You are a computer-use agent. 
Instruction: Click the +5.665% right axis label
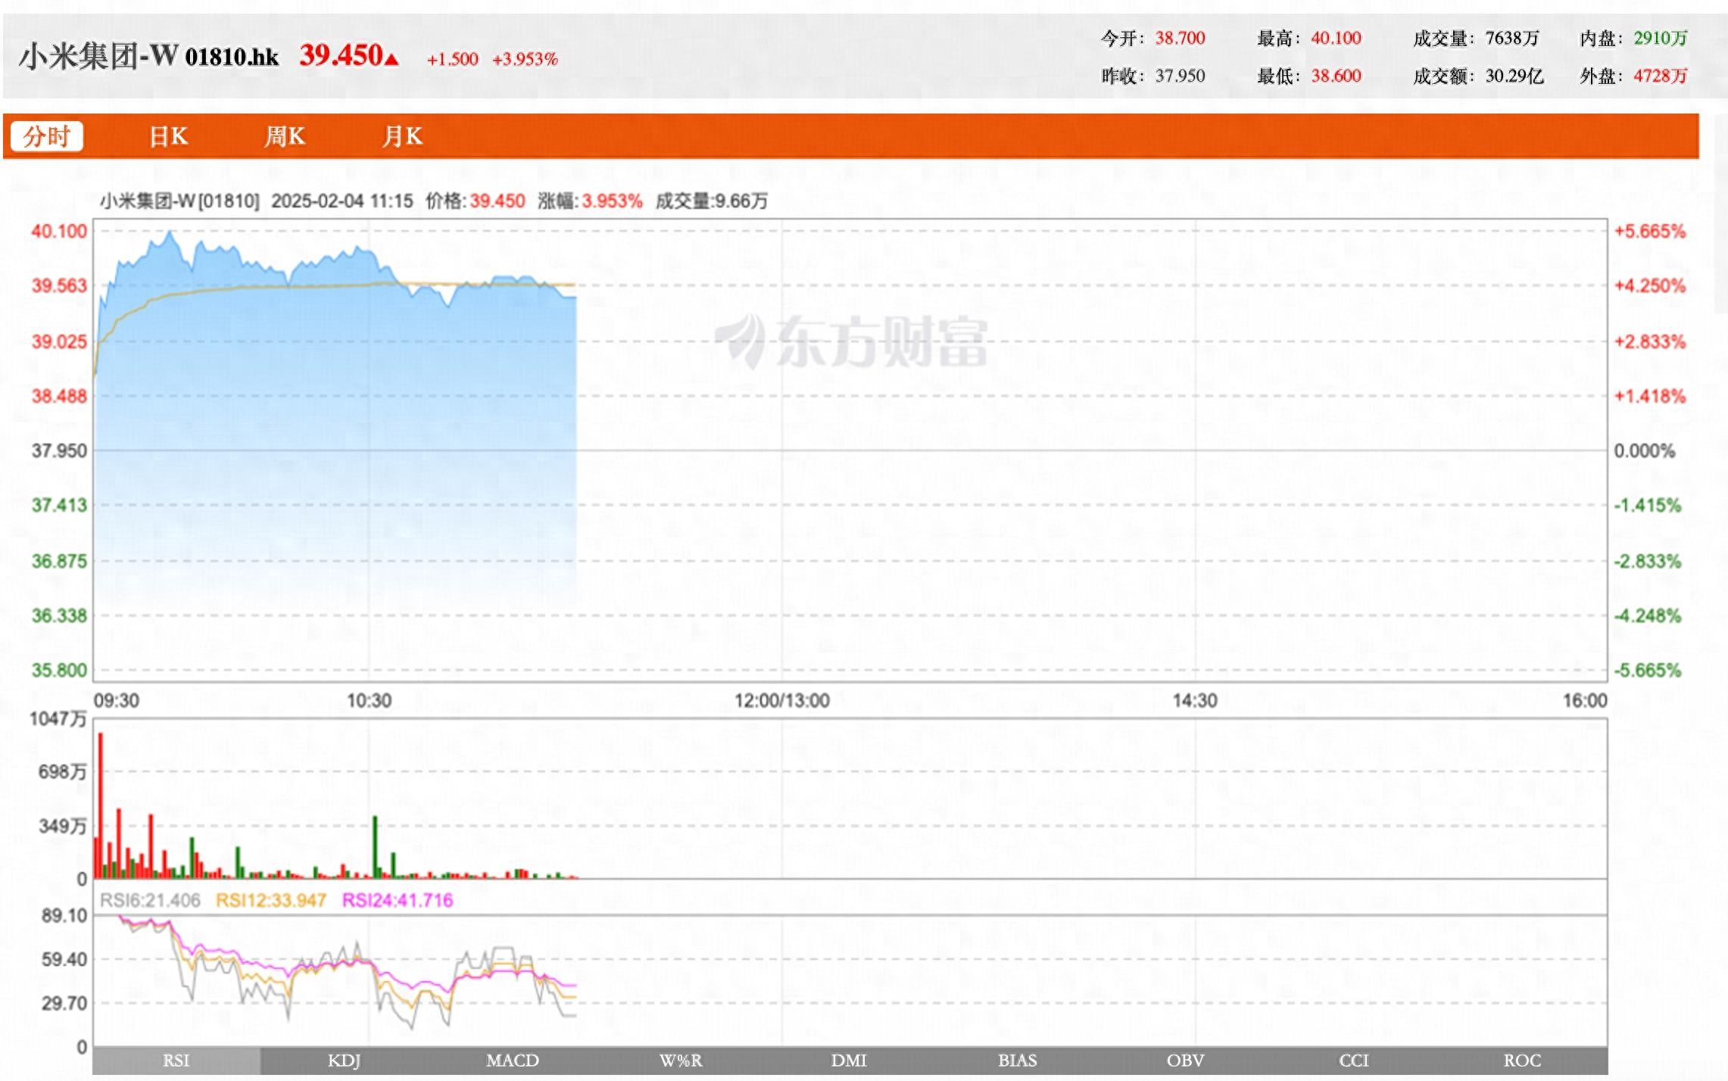[x=1650, y=232]
